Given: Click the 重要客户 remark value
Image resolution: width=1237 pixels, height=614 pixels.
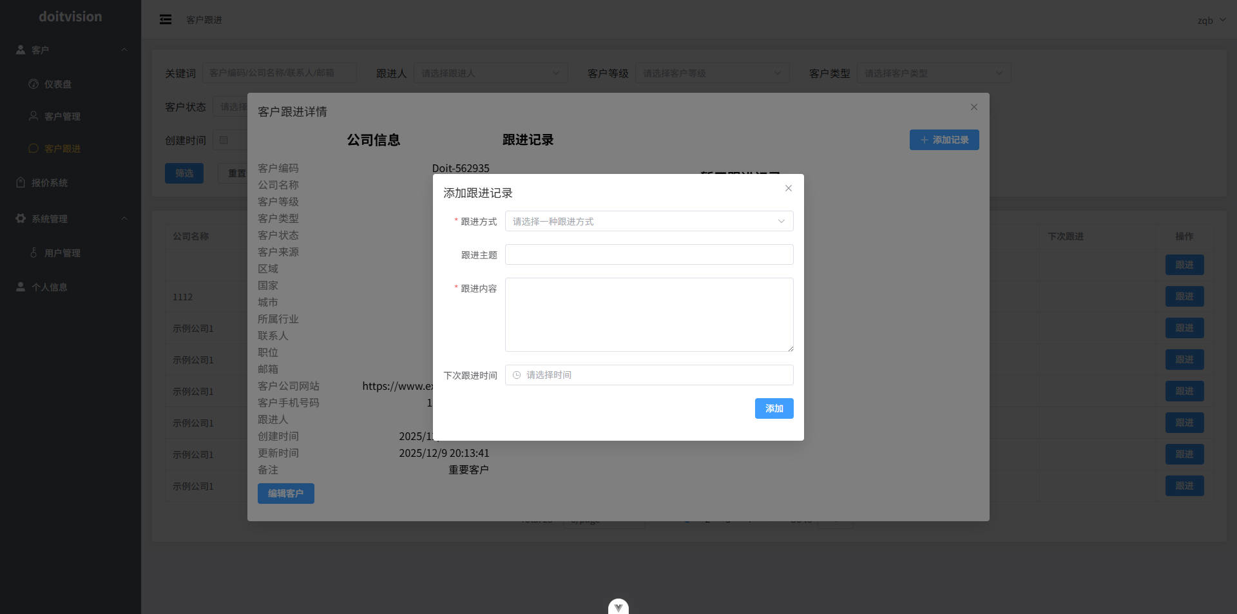Looking at the screenshot, I should [468, 470].
